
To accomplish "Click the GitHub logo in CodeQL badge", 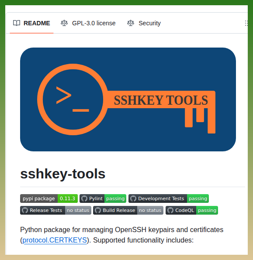I will [x=170, y=210].
